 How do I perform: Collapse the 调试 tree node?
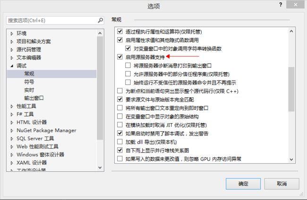point(12,66)
